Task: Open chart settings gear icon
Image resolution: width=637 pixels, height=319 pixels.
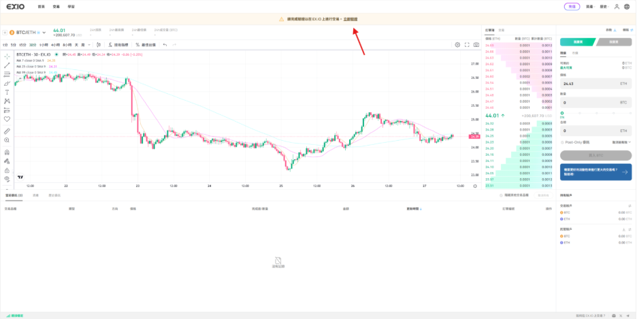Action: (x=457, y=45)
